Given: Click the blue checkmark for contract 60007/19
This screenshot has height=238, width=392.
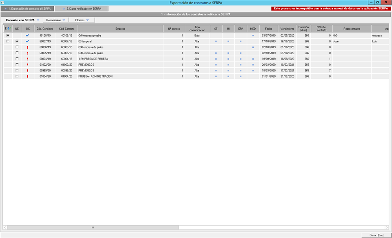Looking at the screenshot, I should click(x=27, y=41).
